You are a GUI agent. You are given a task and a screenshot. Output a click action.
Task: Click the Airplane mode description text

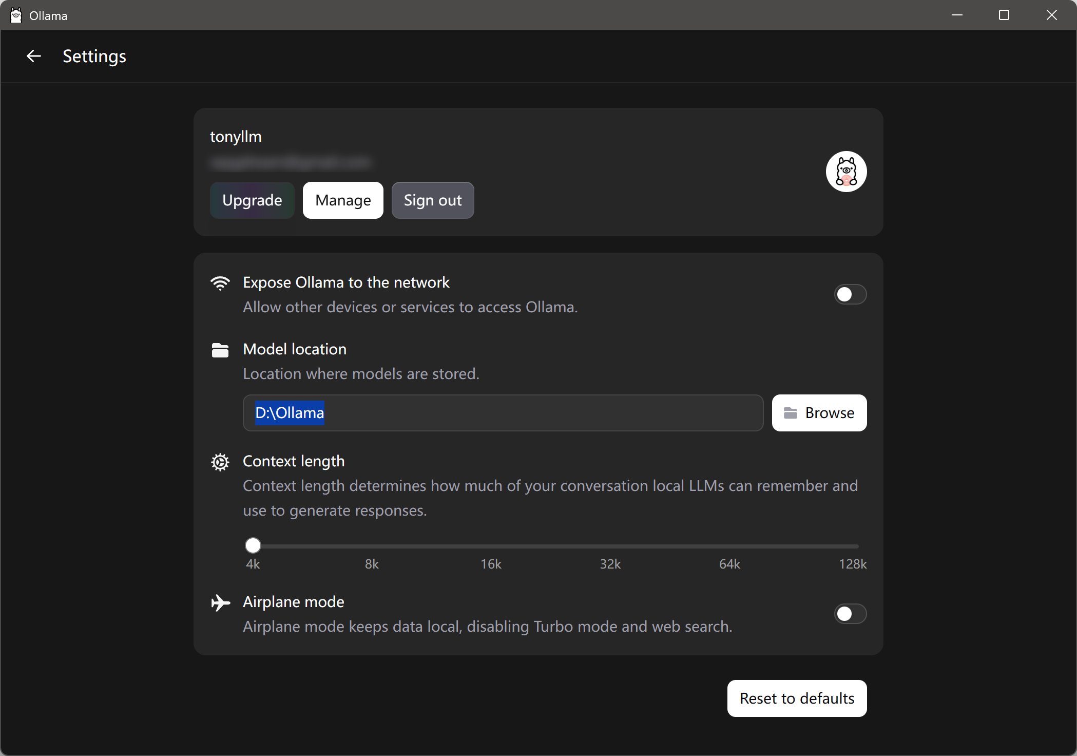[x=487, y=627]
